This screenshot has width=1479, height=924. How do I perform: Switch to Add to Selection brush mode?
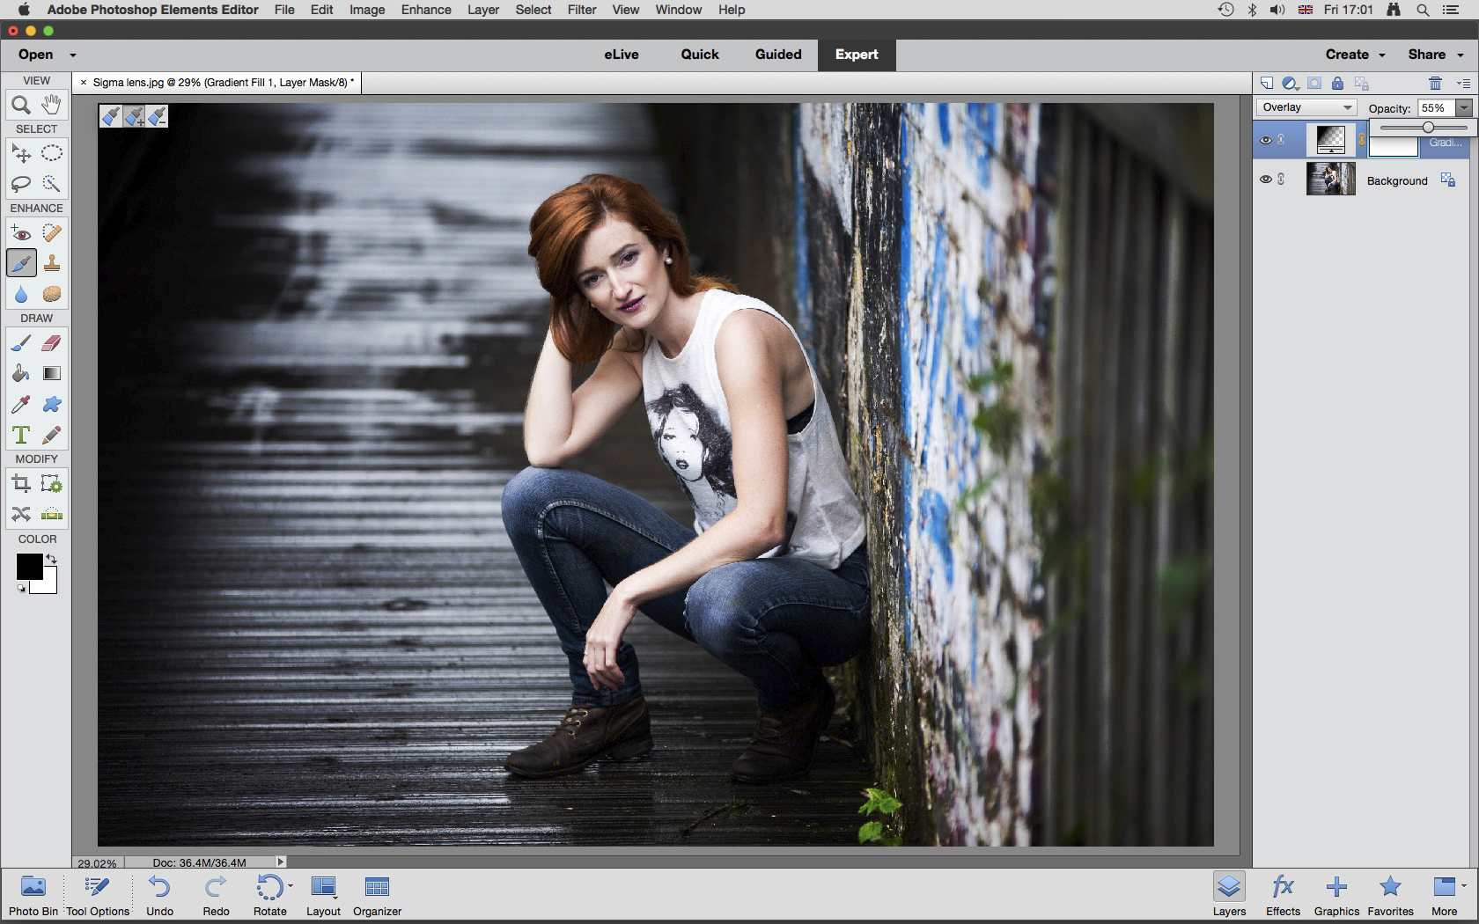tap(134, 116)
